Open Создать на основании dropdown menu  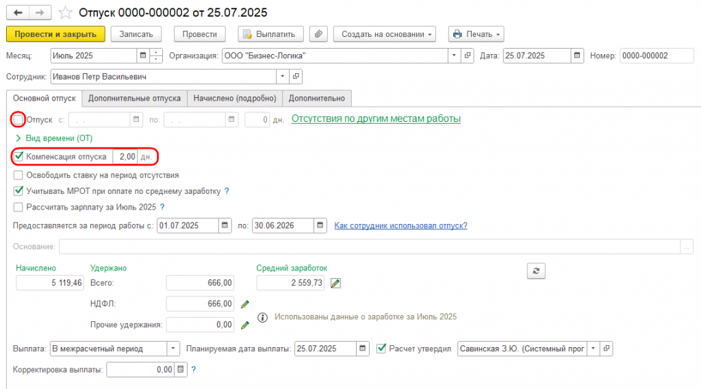pos(385,34)
